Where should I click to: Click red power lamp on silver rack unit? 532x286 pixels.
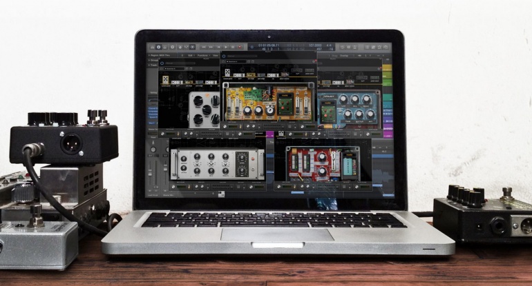253,159
